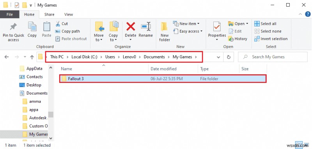Click Documents in the address path
This screenshot has width=312, height=149.
click(x=154, y=57)
